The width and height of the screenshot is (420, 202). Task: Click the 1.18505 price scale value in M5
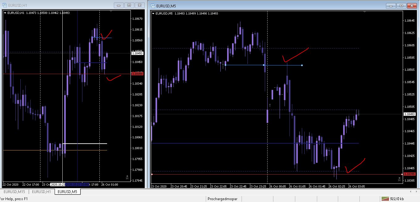point(410,107)
